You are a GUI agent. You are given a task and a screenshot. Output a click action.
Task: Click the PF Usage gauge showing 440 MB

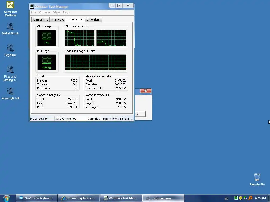pyautogui.click(x=46, y=63)
